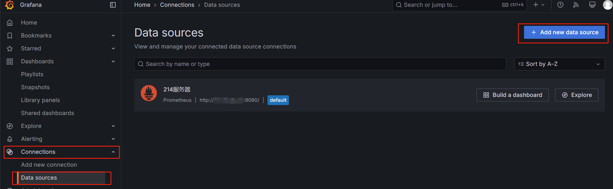
Task: Click the Build a dashboard button
Action: [512, 95]
